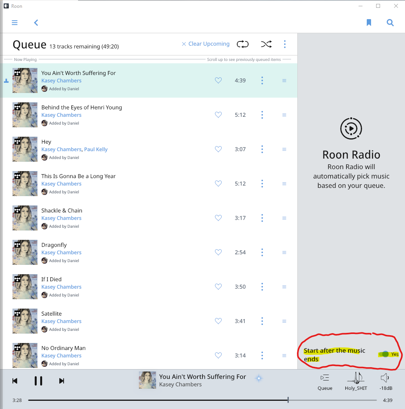Open more options for This Is Gonna Be a Long Year
This screenshot has height=409, width=405.
(262, 184)
